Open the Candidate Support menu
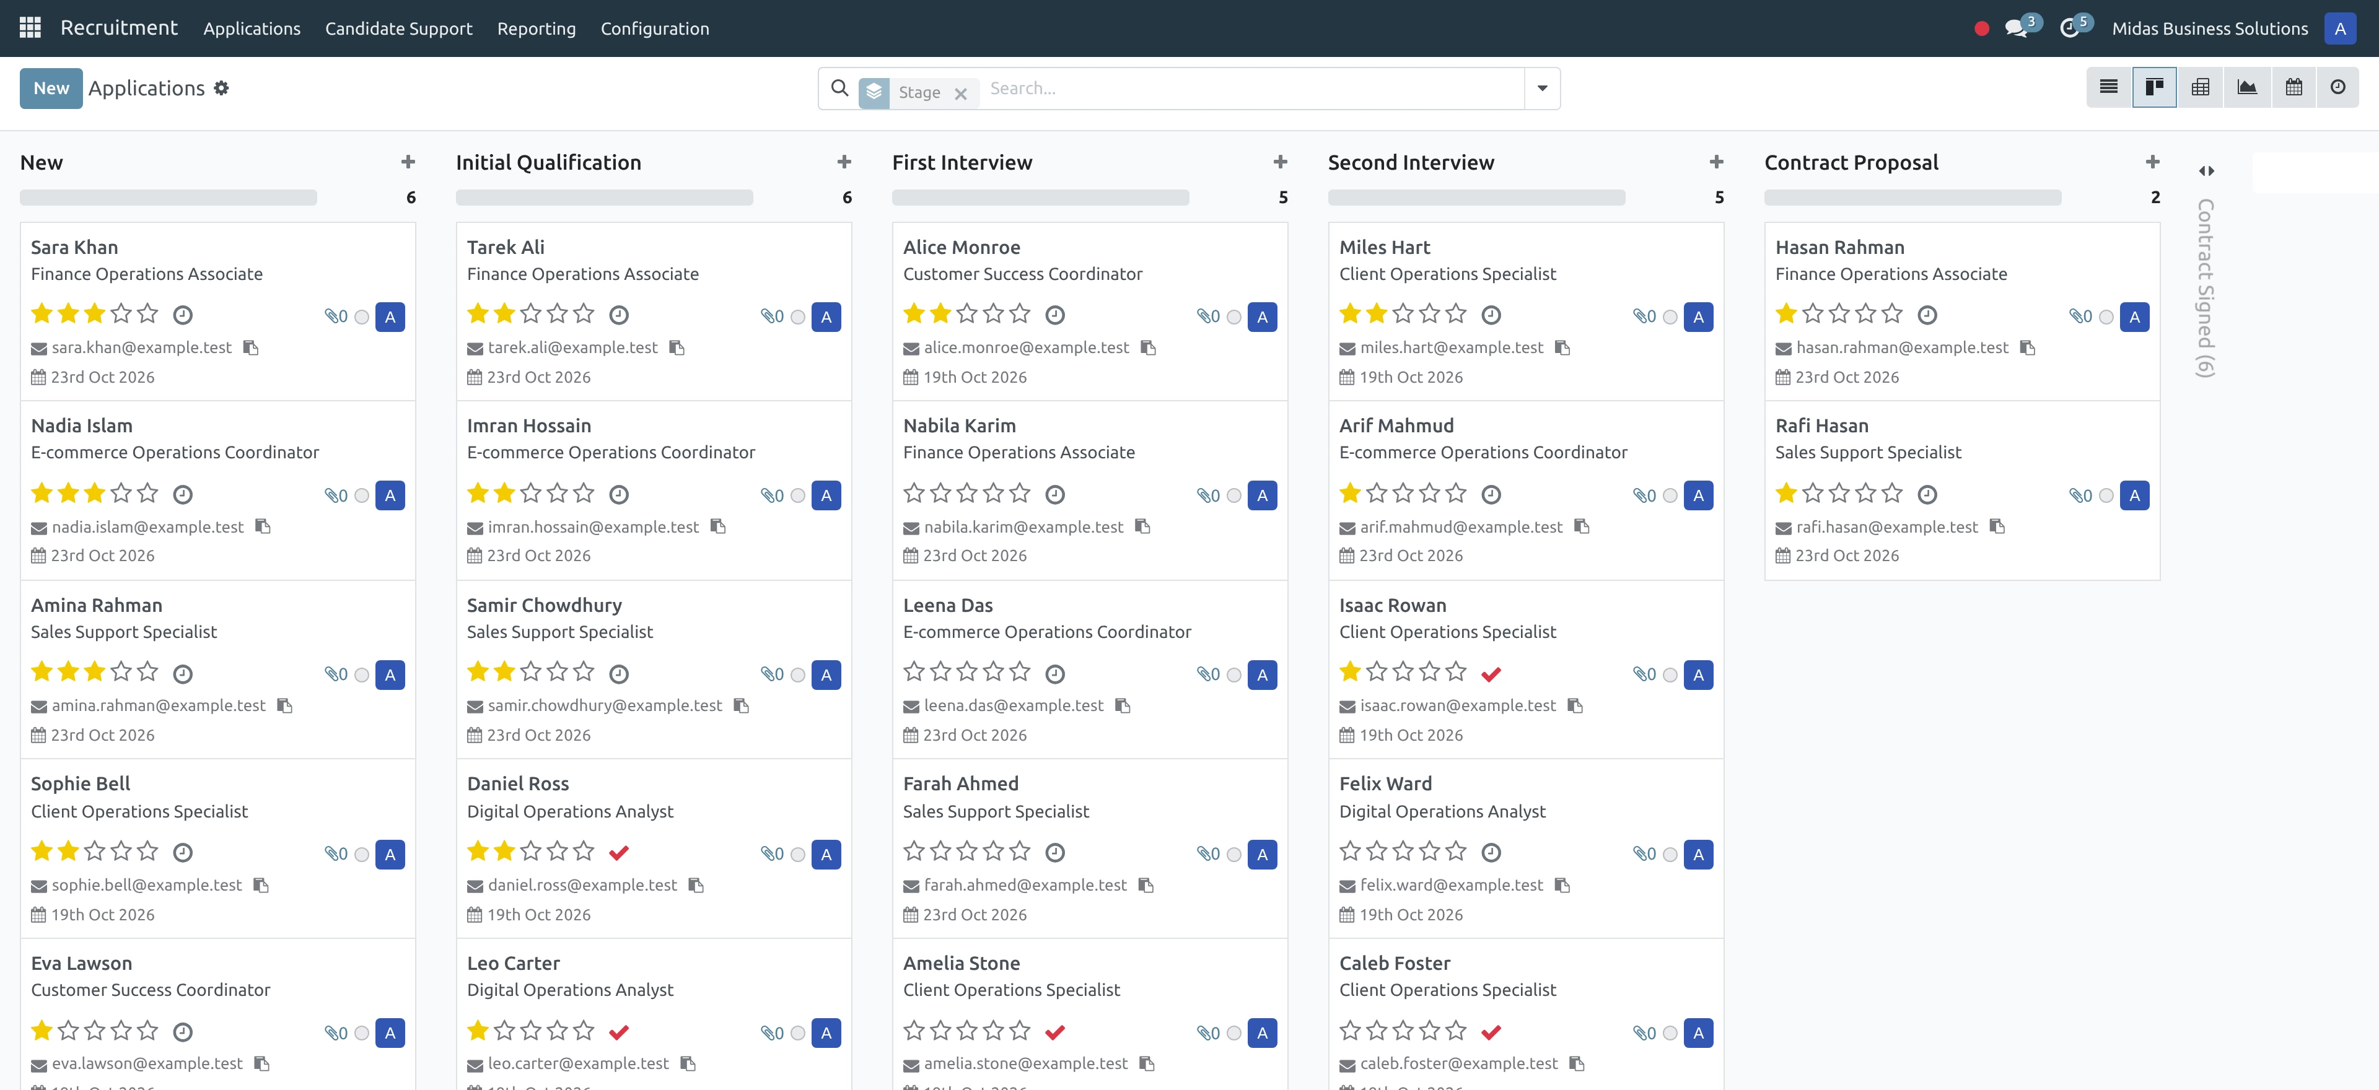The image size is (2379, 1090). coord(398,28)
